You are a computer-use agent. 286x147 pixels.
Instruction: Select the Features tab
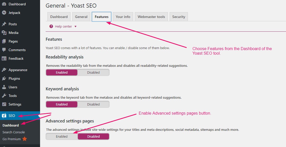(x=102, y=17)
